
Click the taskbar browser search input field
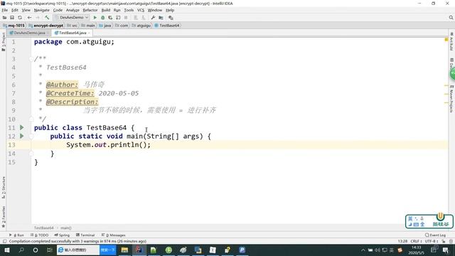click(78, 250)
